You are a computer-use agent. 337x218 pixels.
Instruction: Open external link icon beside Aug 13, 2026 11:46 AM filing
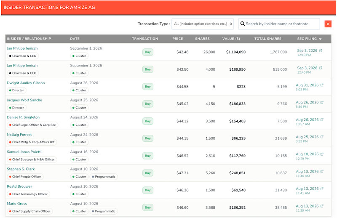(322, 171)
